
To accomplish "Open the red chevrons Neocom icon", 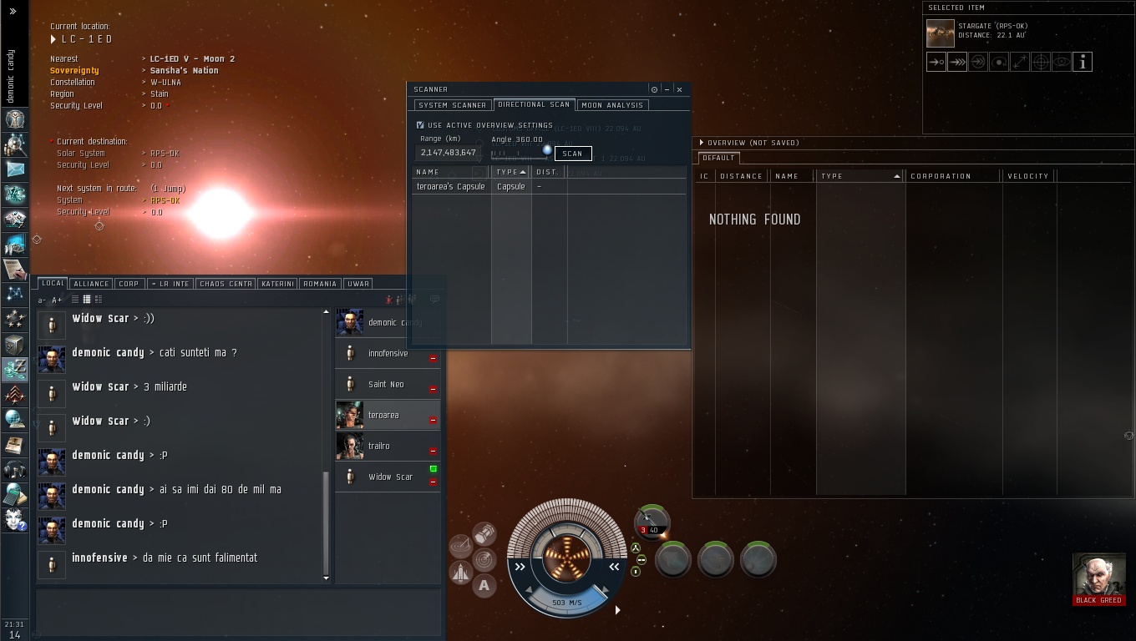I will (x=15, y=394).
